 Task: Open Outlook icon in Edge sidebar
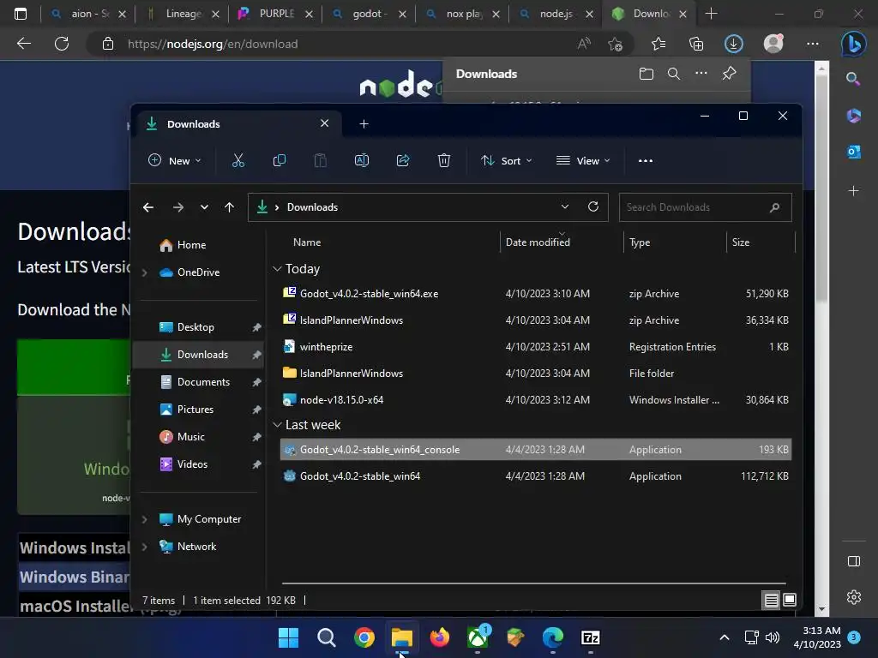854,152
